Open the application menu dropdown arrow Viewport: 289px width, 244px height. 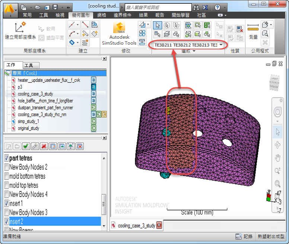16,10
